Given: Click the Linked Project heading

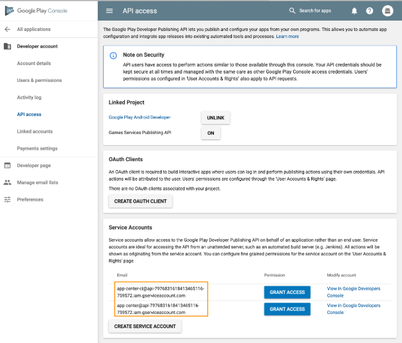Looking at the screenshot, I should tap(126, 103).
